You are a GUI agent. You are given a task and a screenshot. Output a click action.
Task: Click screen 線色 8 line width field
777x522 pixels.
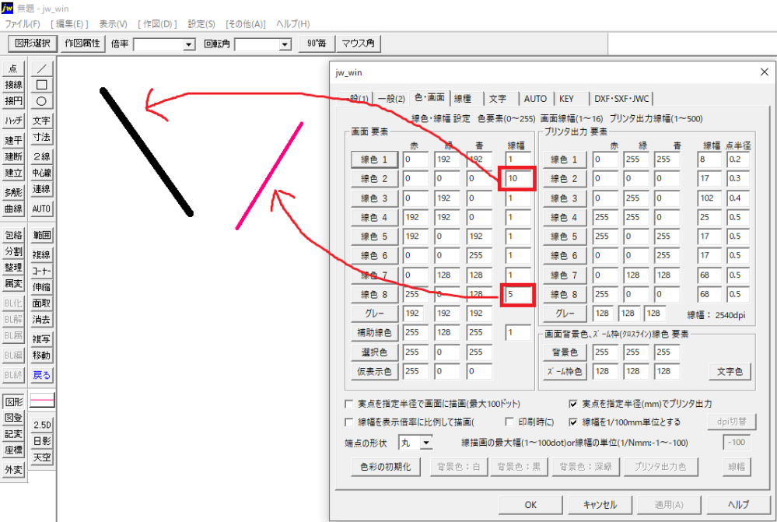click(517, 295)
